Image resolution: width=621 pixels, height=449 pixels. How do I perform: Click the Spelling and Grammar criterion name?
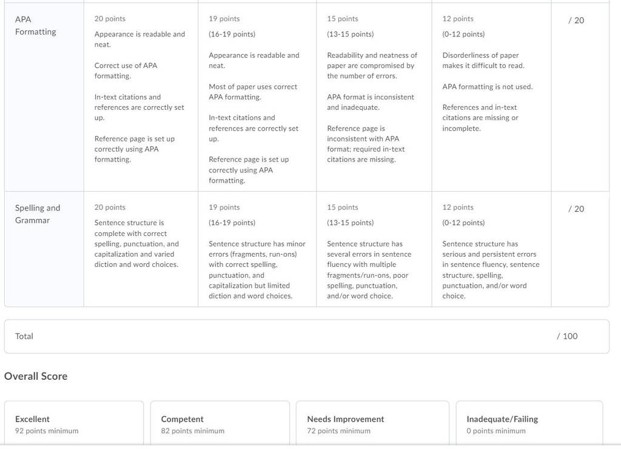tap(38, 214)
